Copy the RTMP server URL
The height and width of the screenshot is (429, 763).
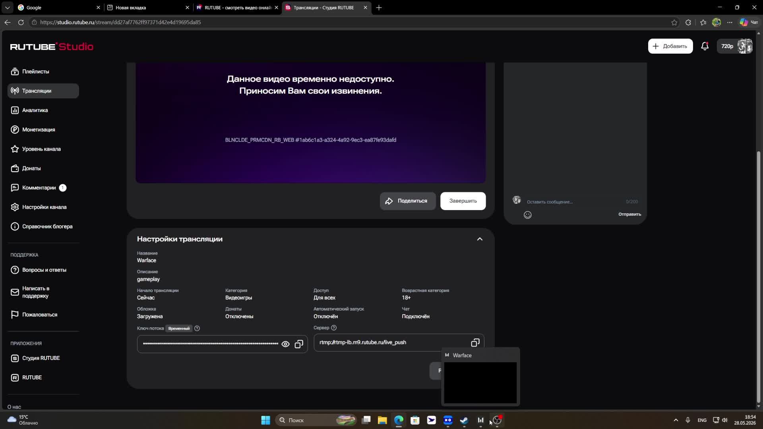475,342
